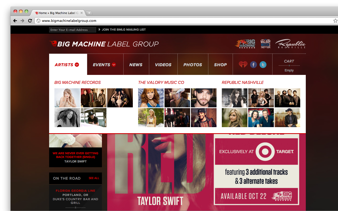Image resolution: width=338 pixels, height=211 pixels.
Task: Click the Big Machine Records logo
Action: pyautogui.click(x=245, y=44)
